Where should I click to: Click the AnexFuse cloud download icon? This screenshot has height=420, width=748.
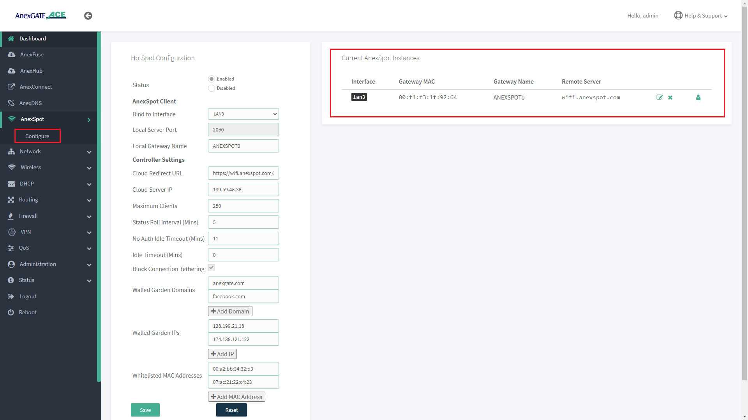coord(12,54)
